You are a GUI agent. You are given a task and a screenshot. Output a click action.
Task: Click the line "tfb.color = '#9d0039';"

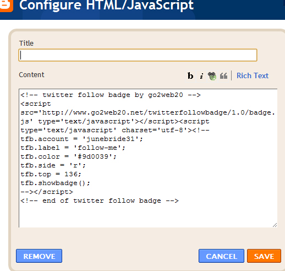point(68,156)
